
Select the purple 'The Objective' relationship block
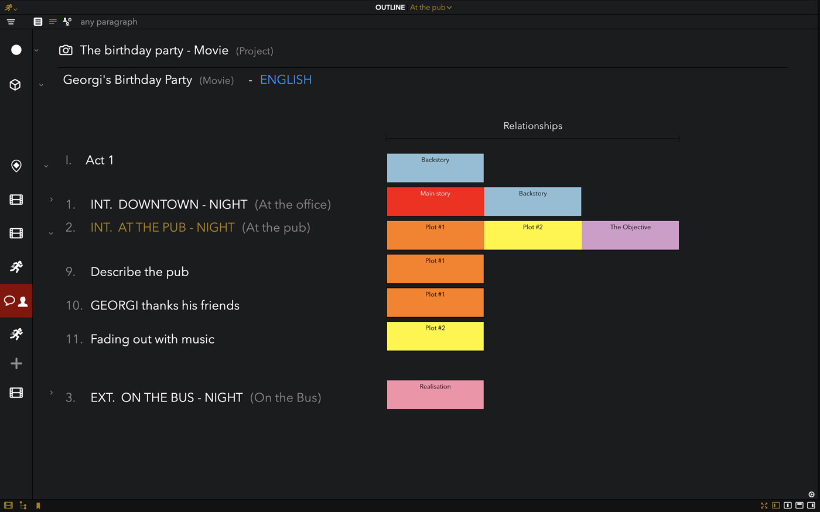tap(630, 235)
